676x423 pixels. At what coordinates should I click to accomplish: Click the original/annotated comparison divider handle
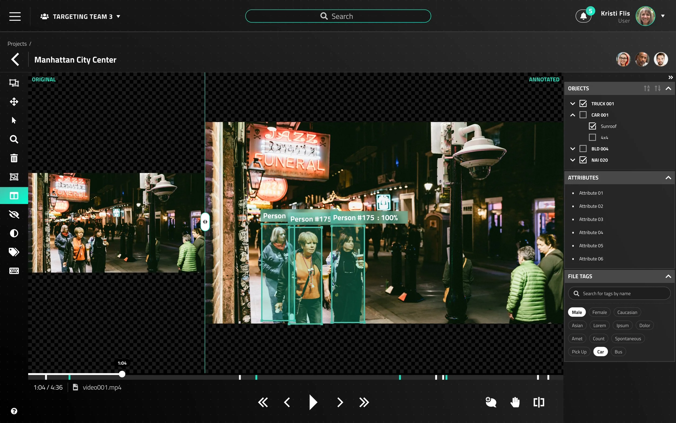pos(205,222)
